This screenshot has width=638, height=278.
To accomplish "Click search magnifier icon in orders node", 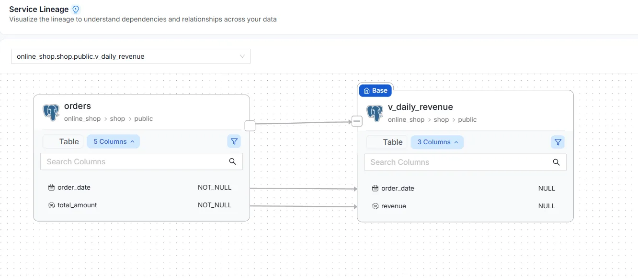I will (233, 161).
